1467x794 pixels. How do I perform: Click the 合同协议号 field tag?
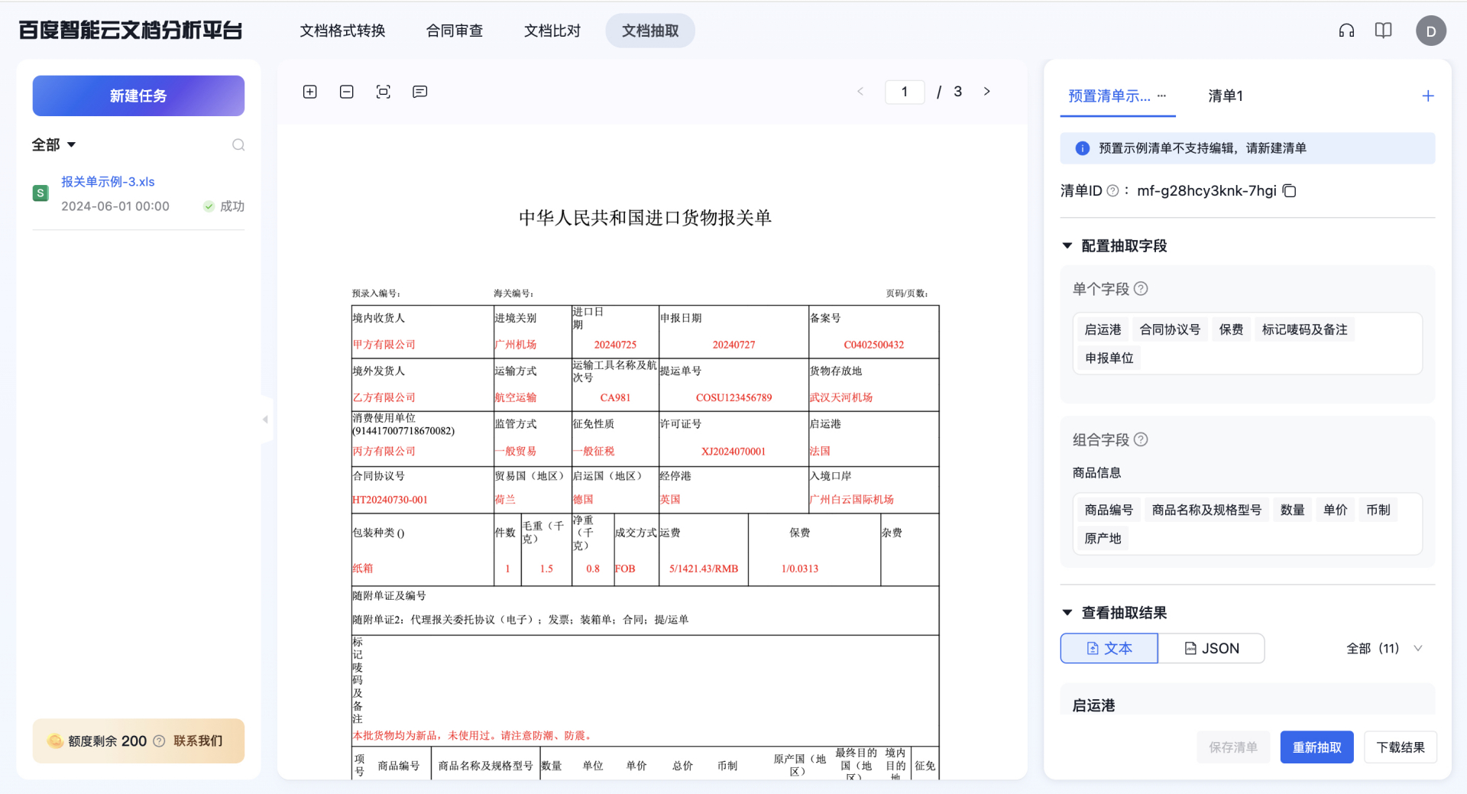[x=1170, y=329]
